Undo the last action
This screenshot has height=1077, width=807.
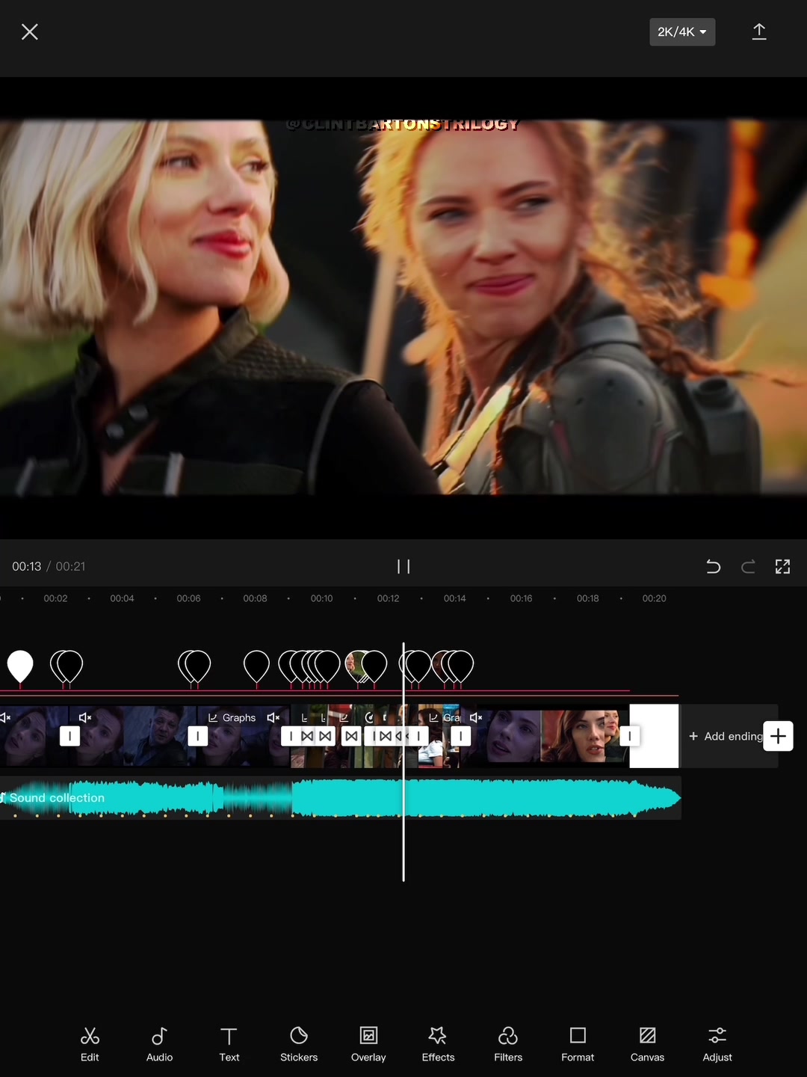713,566
